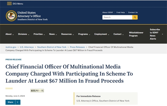Click the Share arrow chevron button
167x106 pixels.
point(18,102)
